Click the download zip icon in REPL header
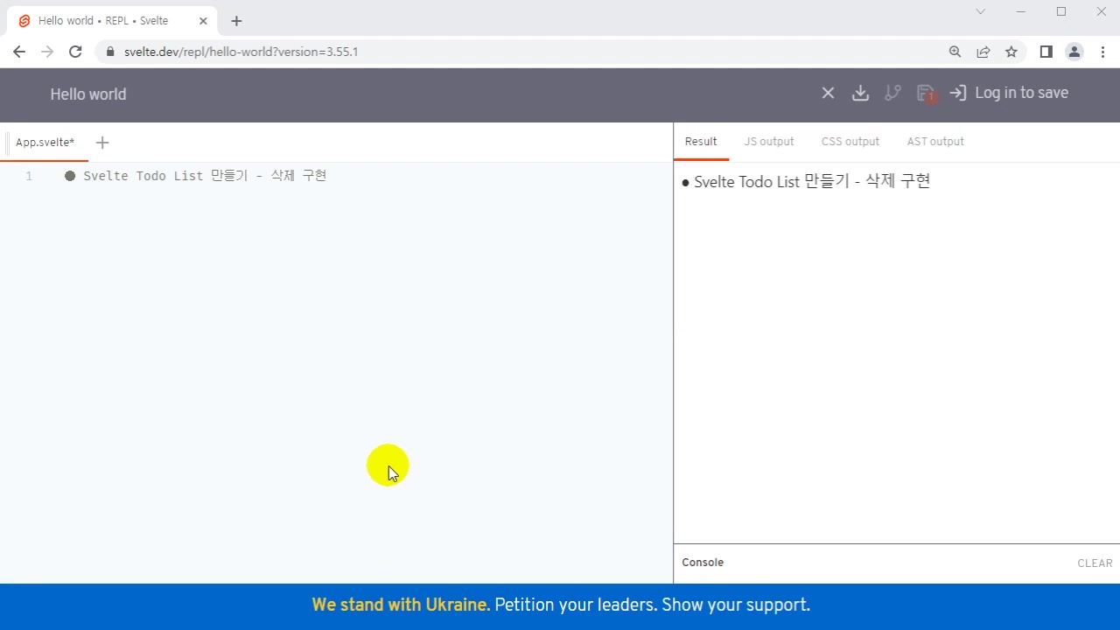Screen dimensions: 1120x630 [x=860, y=93]
